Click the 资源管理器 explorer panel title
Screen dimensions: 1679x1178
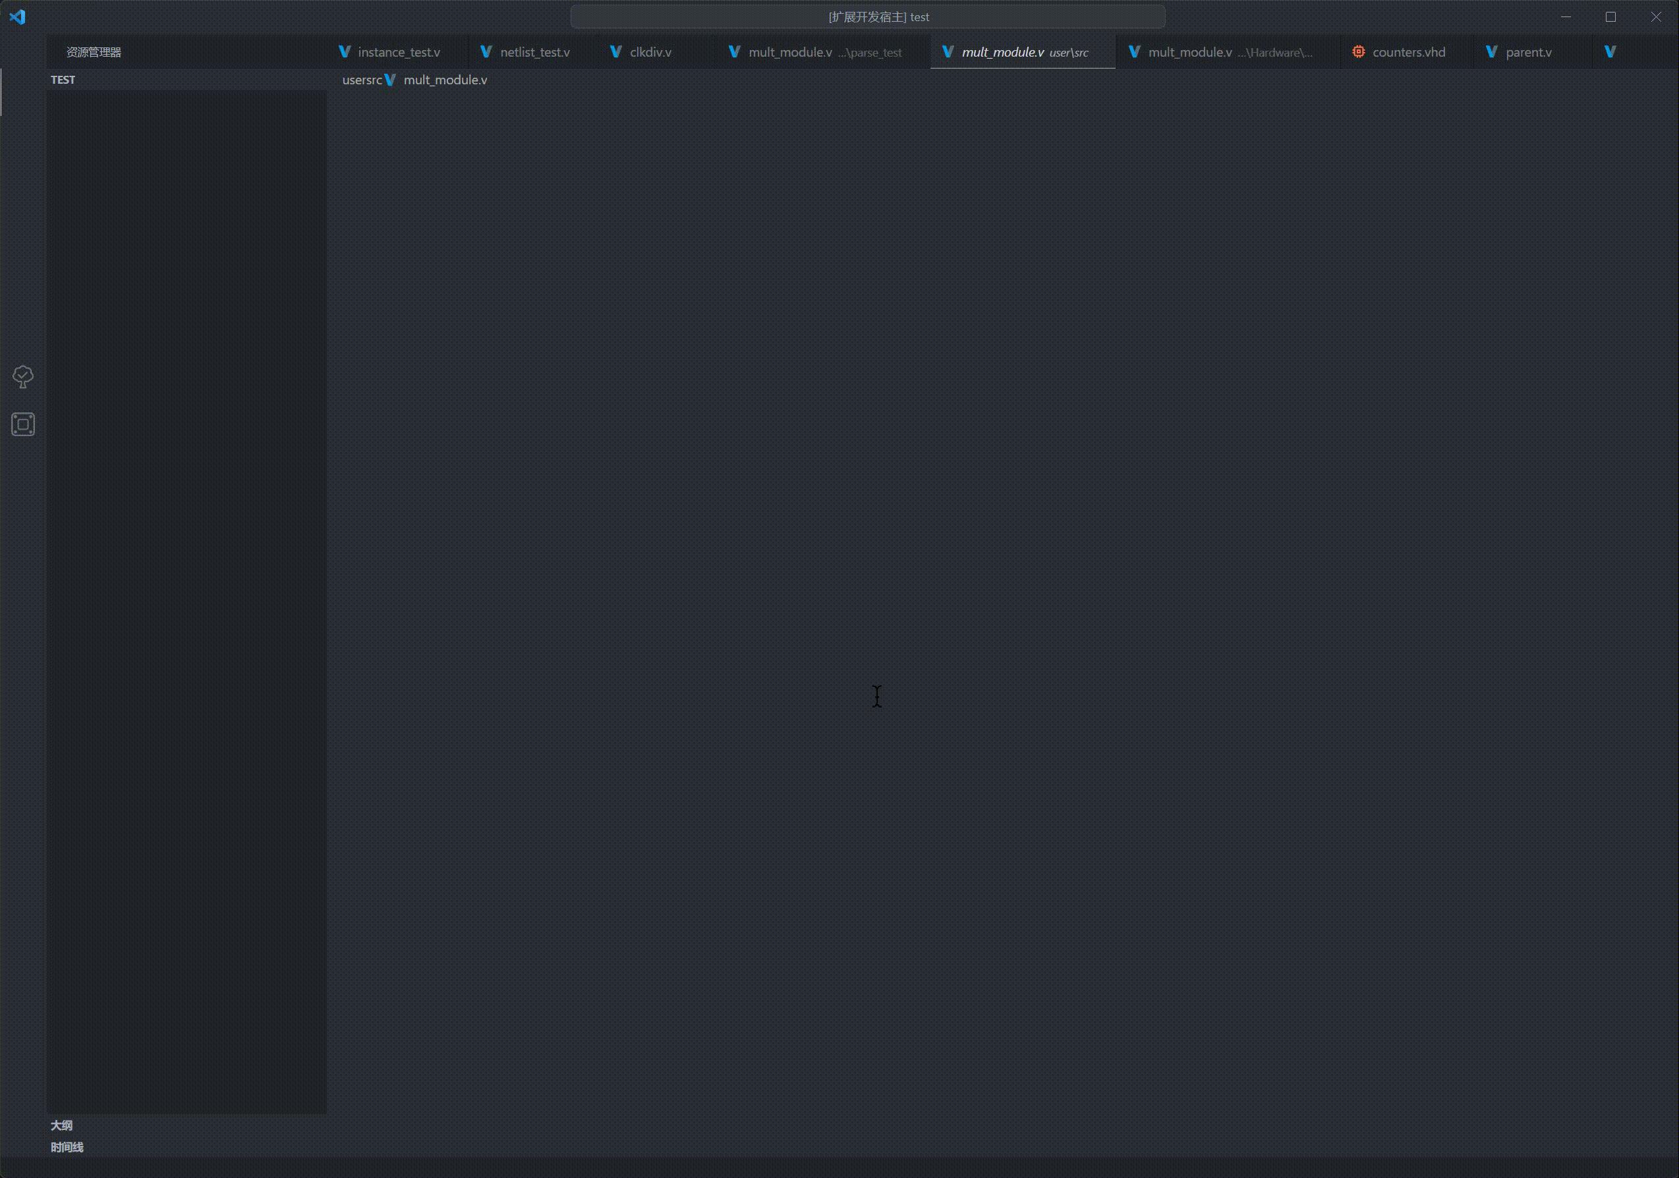click(94, 52)
